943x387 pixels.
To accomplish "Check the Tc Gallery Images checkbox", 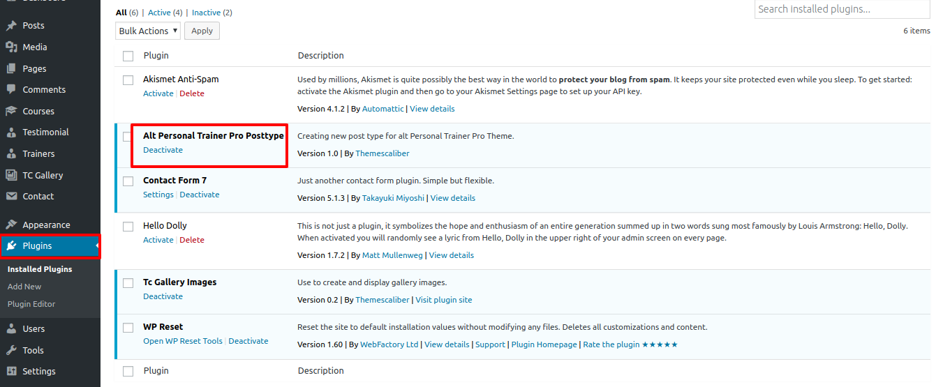I will point(128,283).
